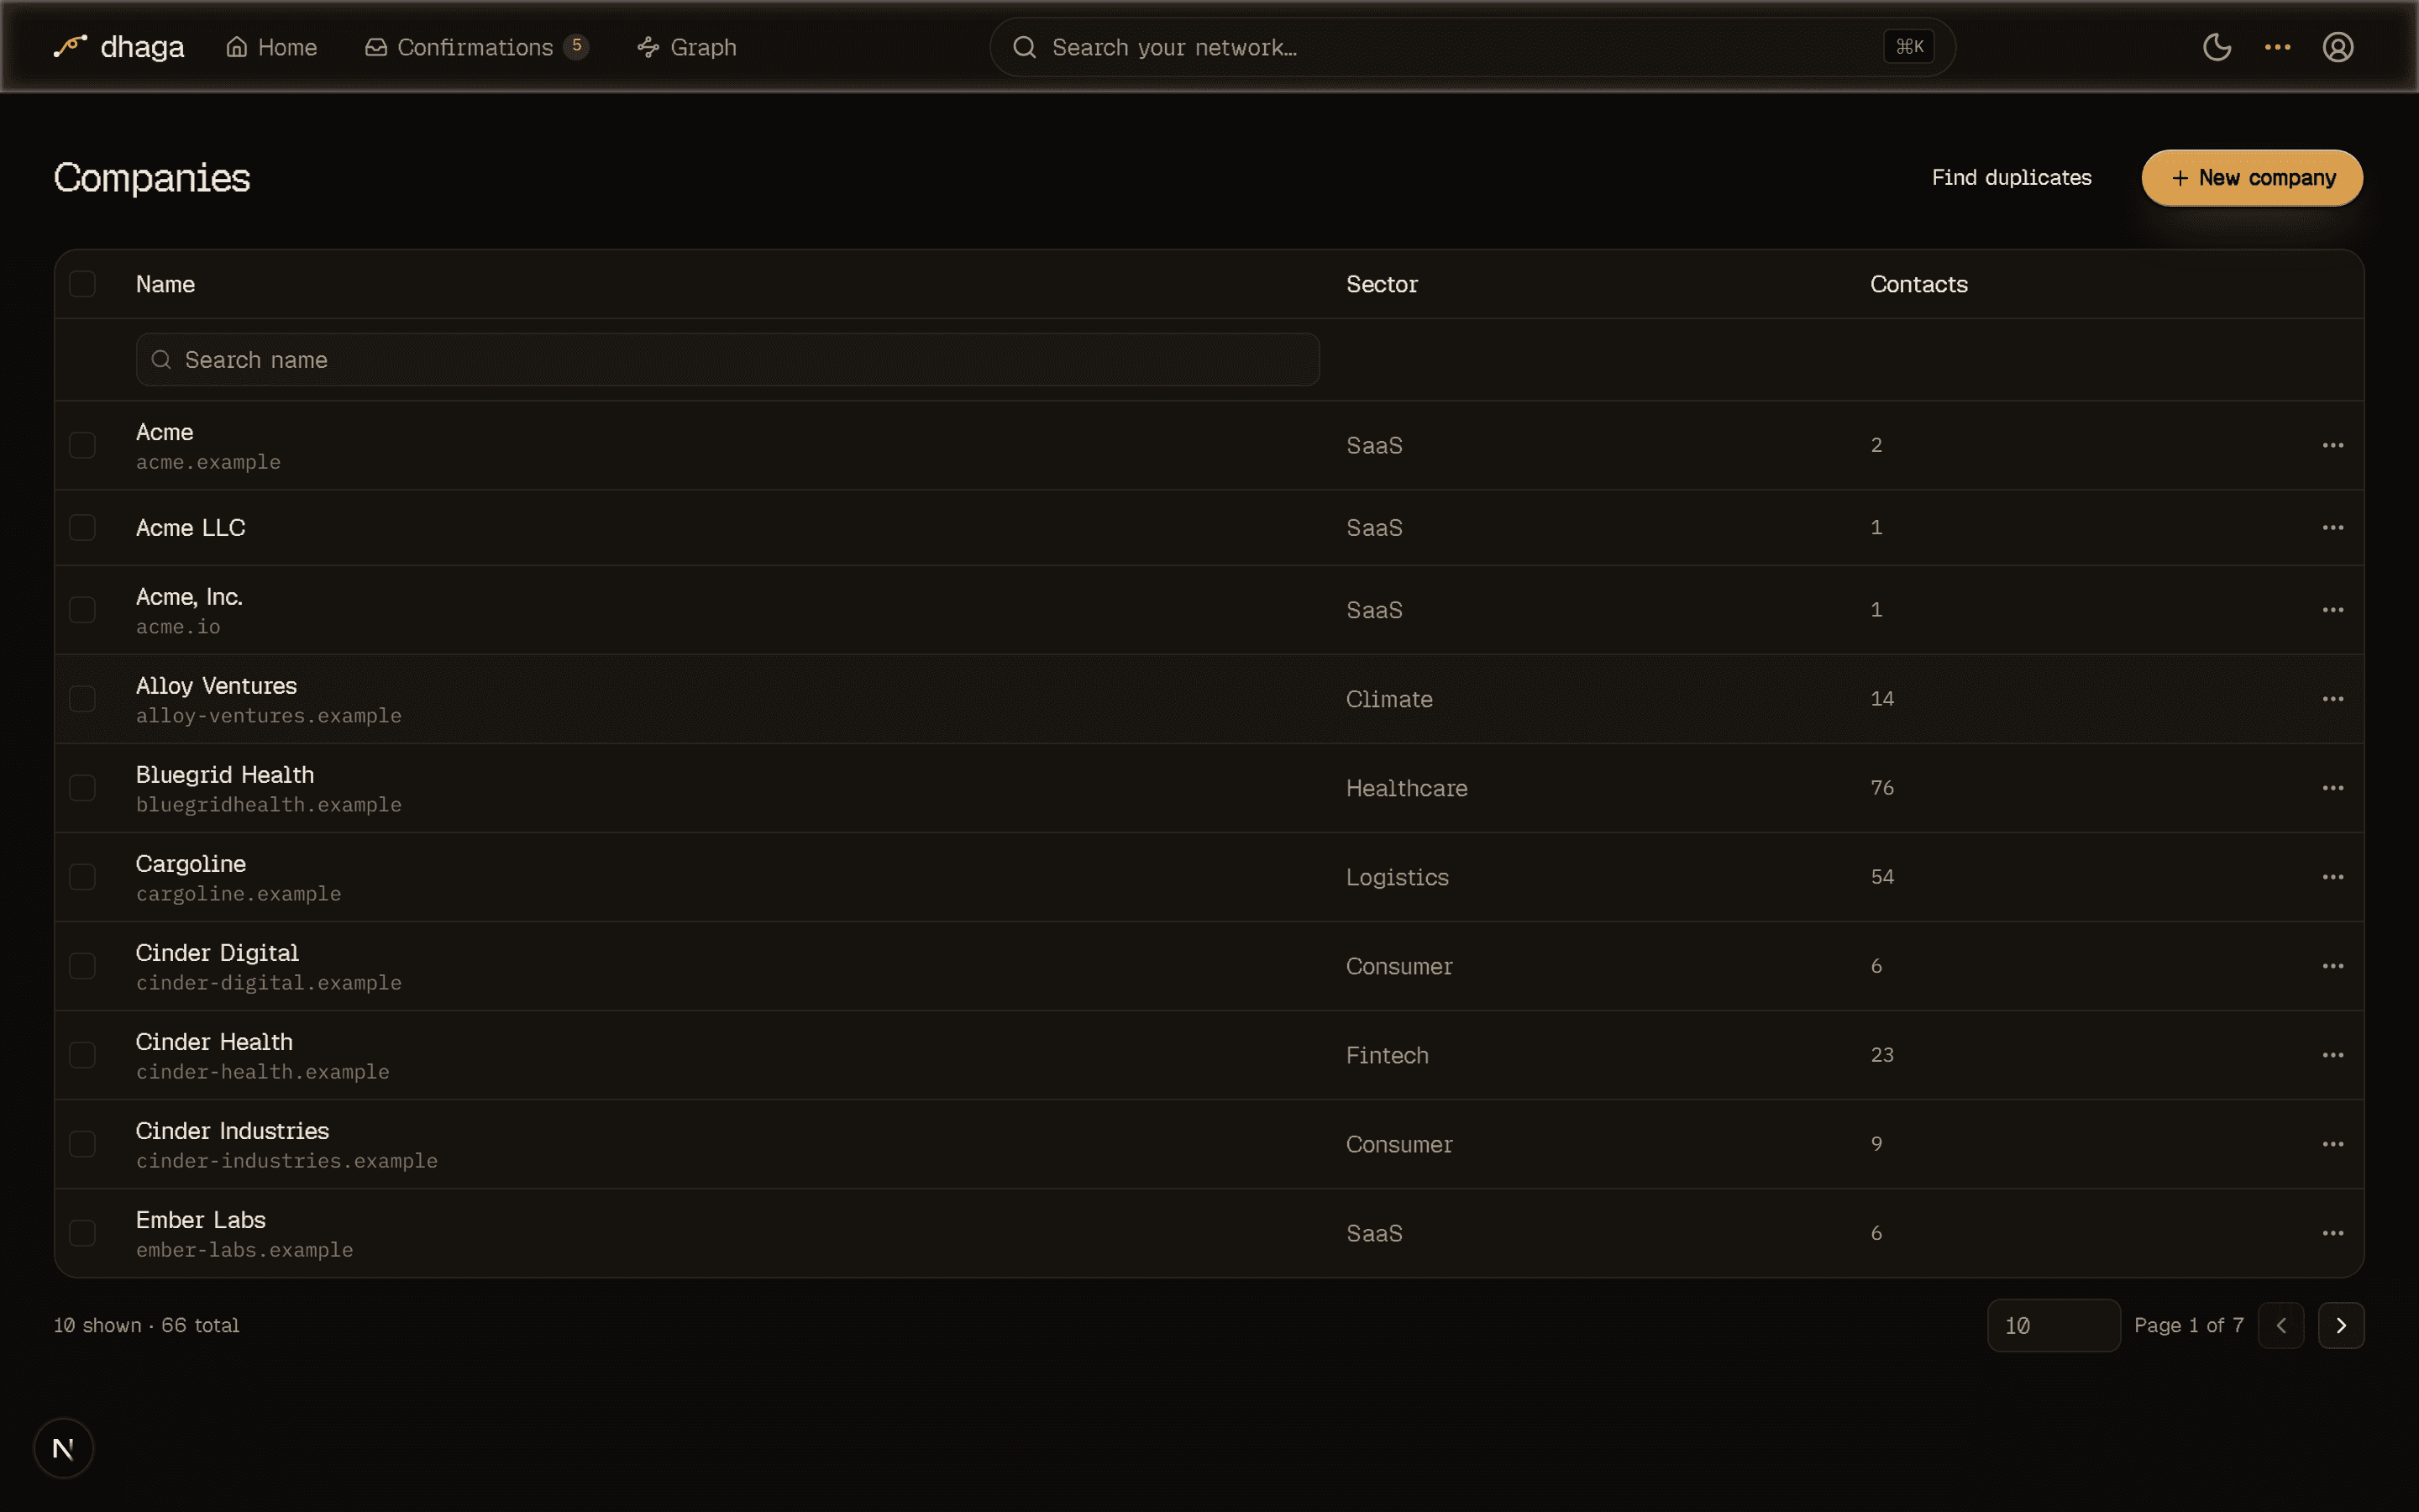Check the Cargoline row checkbox

click(82, 877)
